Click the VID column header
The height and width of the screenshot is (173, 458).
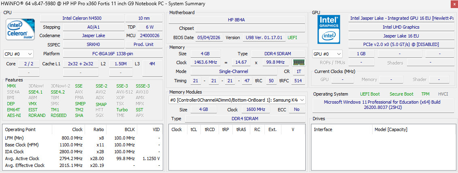pyautogui.click(x=150, y=129)
